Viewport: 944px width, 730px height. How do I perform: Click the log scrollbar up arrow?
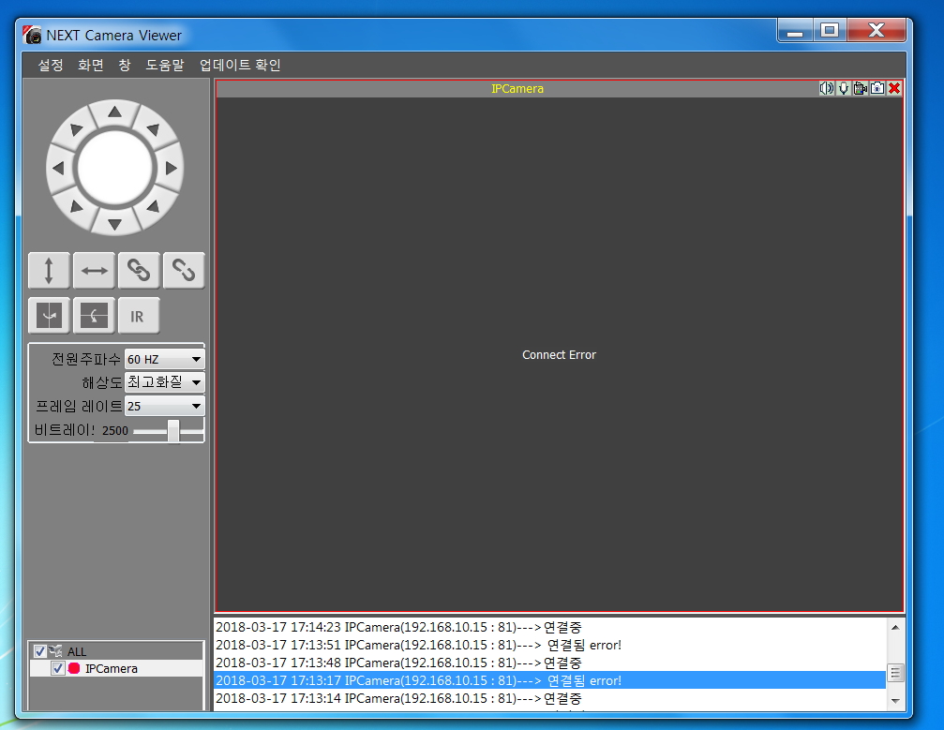coord(895,627)
